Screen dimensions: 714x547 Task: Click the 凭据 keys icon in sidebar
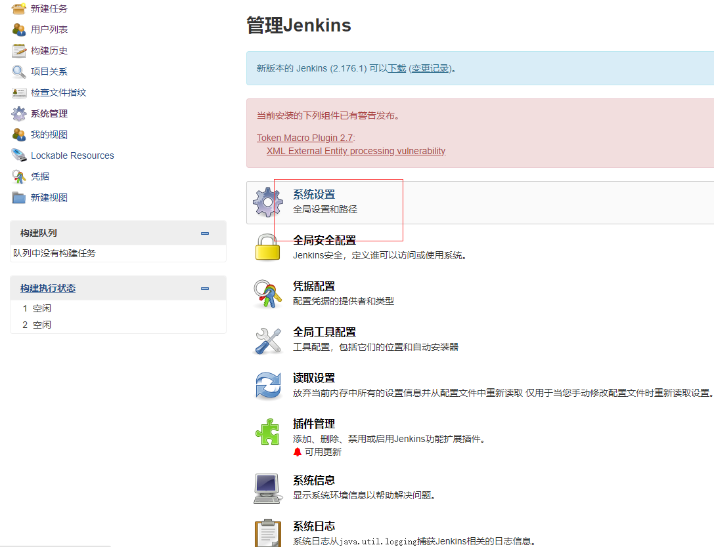point(18,176)
